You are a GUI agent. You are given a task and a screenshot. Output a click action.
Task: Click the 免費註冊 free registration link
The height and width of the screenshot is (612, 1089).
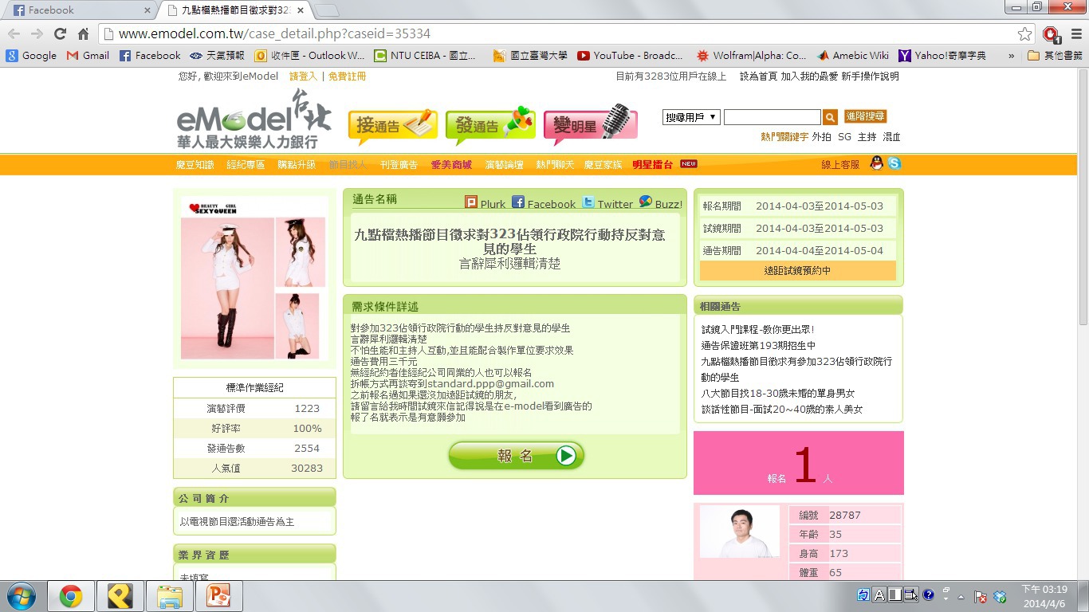pos(347,76)
